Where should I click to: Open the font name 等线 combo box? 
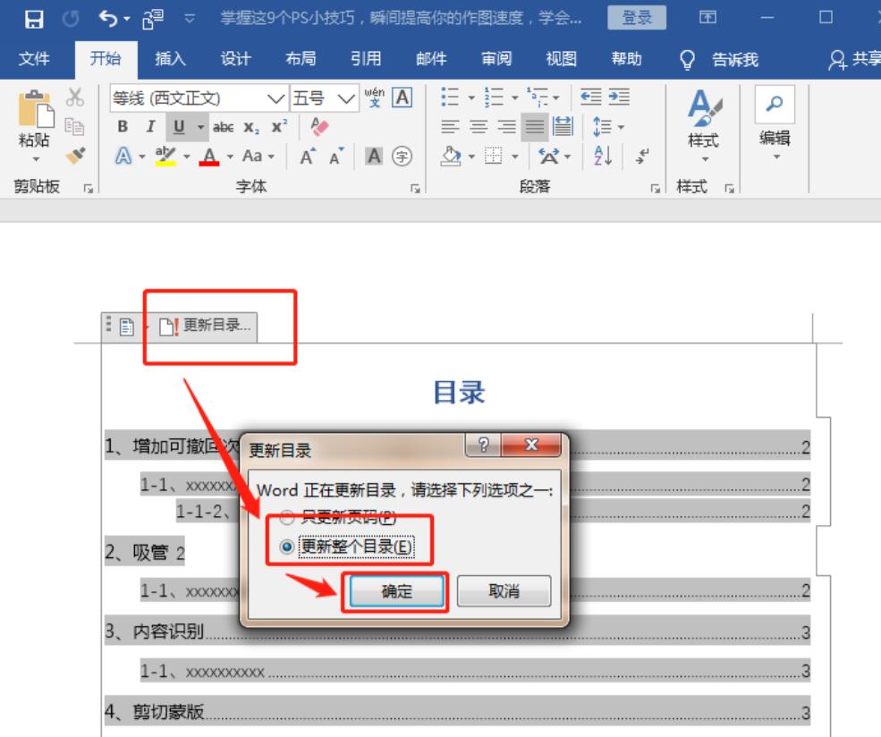pyautogui.click(x=199, y=98)
